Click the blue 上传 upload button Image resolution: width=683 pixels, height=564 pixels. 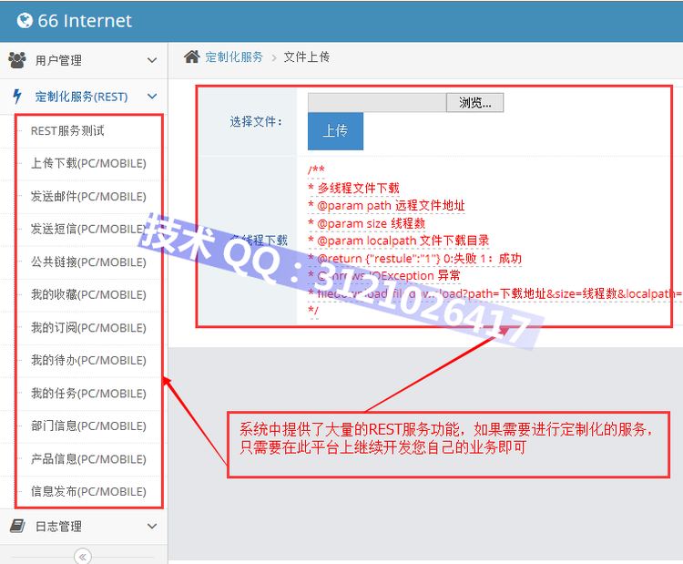click(335, 131)
